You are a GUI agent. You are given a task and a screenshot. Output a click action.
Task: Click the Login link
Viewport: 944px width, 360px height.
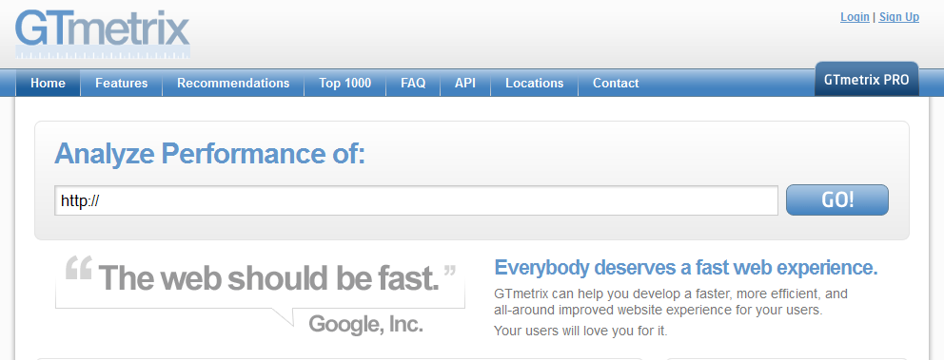click(x=855, y=17)
